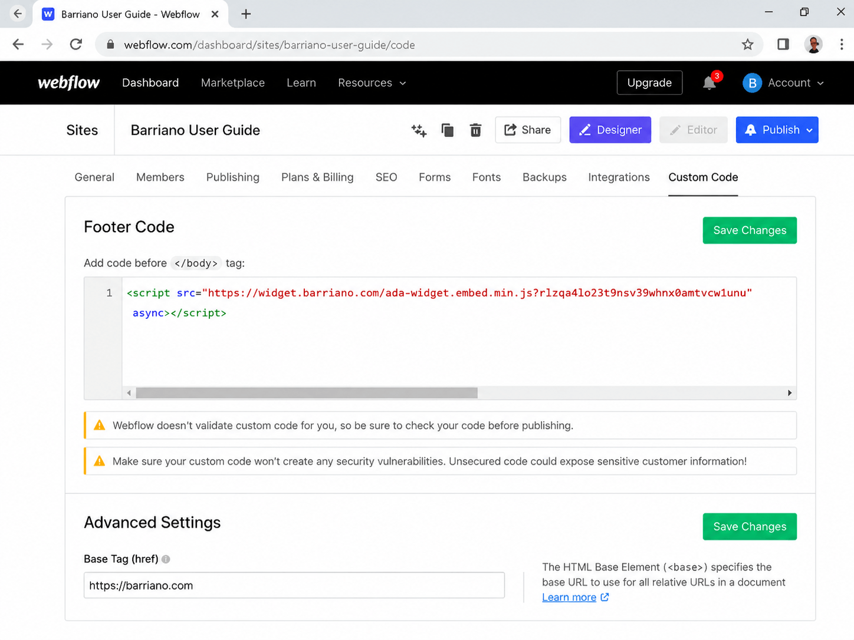Switch to the Members tab
Viewport: 854px width, 640px height.
pyautogui.click(x=160, y=177)
